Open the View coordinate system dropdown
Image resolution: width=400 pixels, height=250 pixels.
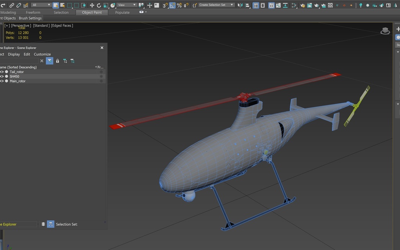(127, 5)
